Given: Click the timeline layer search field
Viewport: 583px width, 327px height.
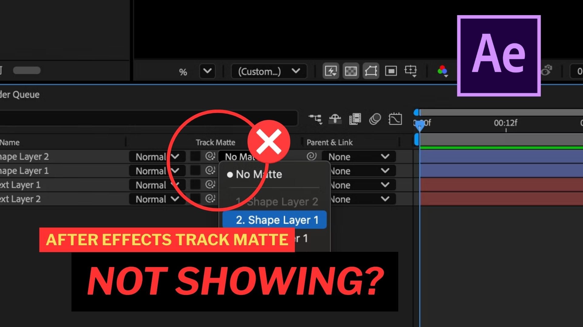Looking at the screenshot, I should pos(149,118).
